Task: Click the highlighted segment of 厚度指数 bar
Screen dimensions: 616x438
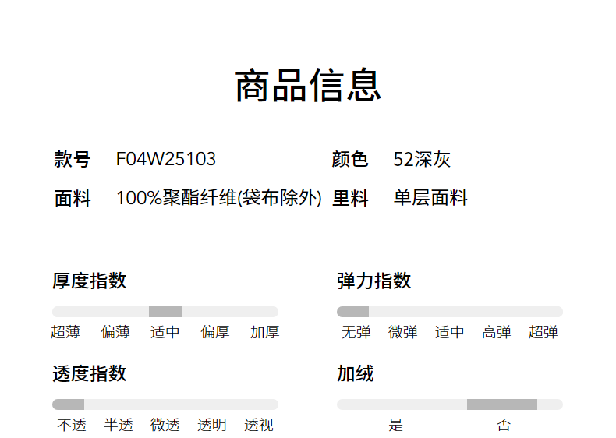Action: pos(165,312)
